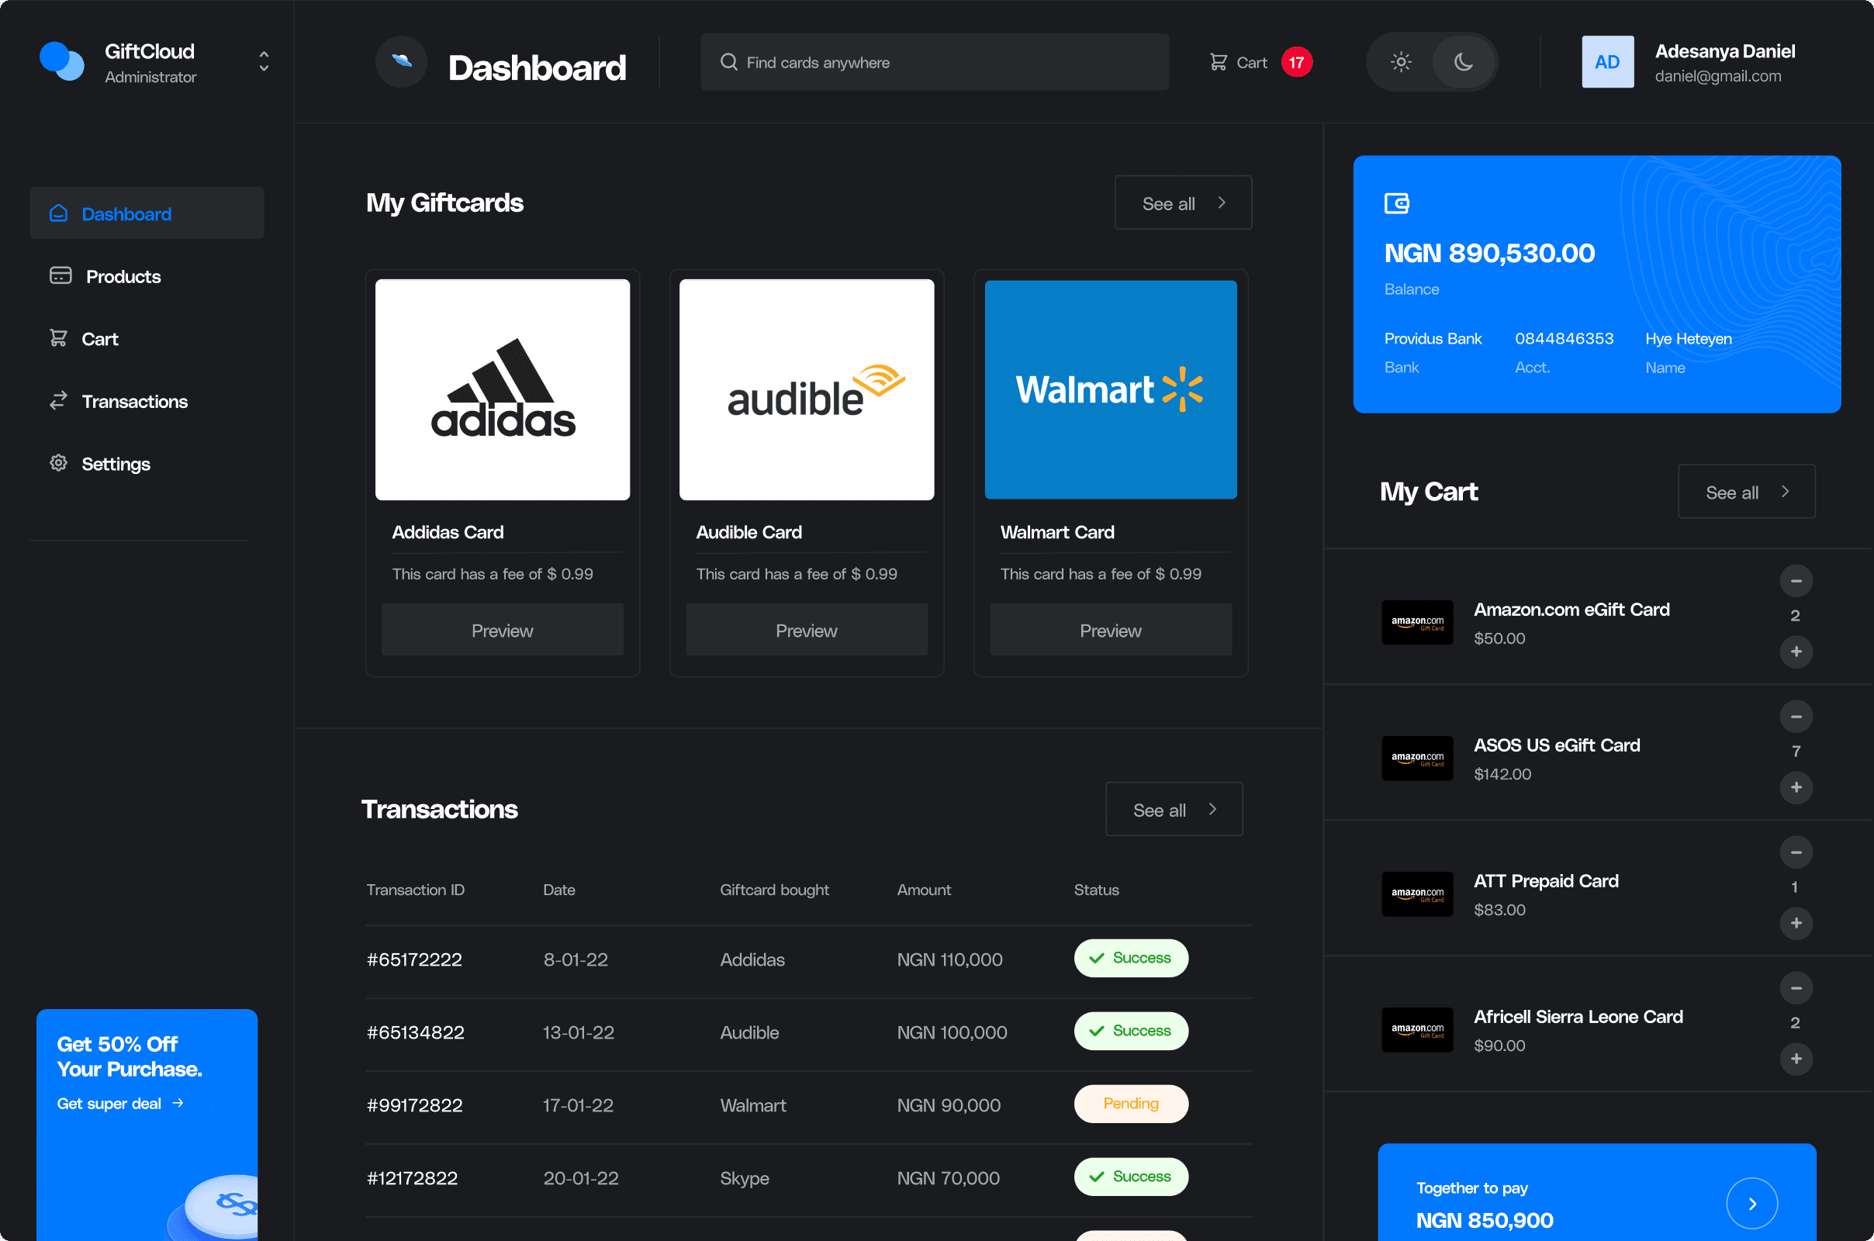
Task: Increase ATT Prepaid Card quantity
Action: (x=1796, y=923)
